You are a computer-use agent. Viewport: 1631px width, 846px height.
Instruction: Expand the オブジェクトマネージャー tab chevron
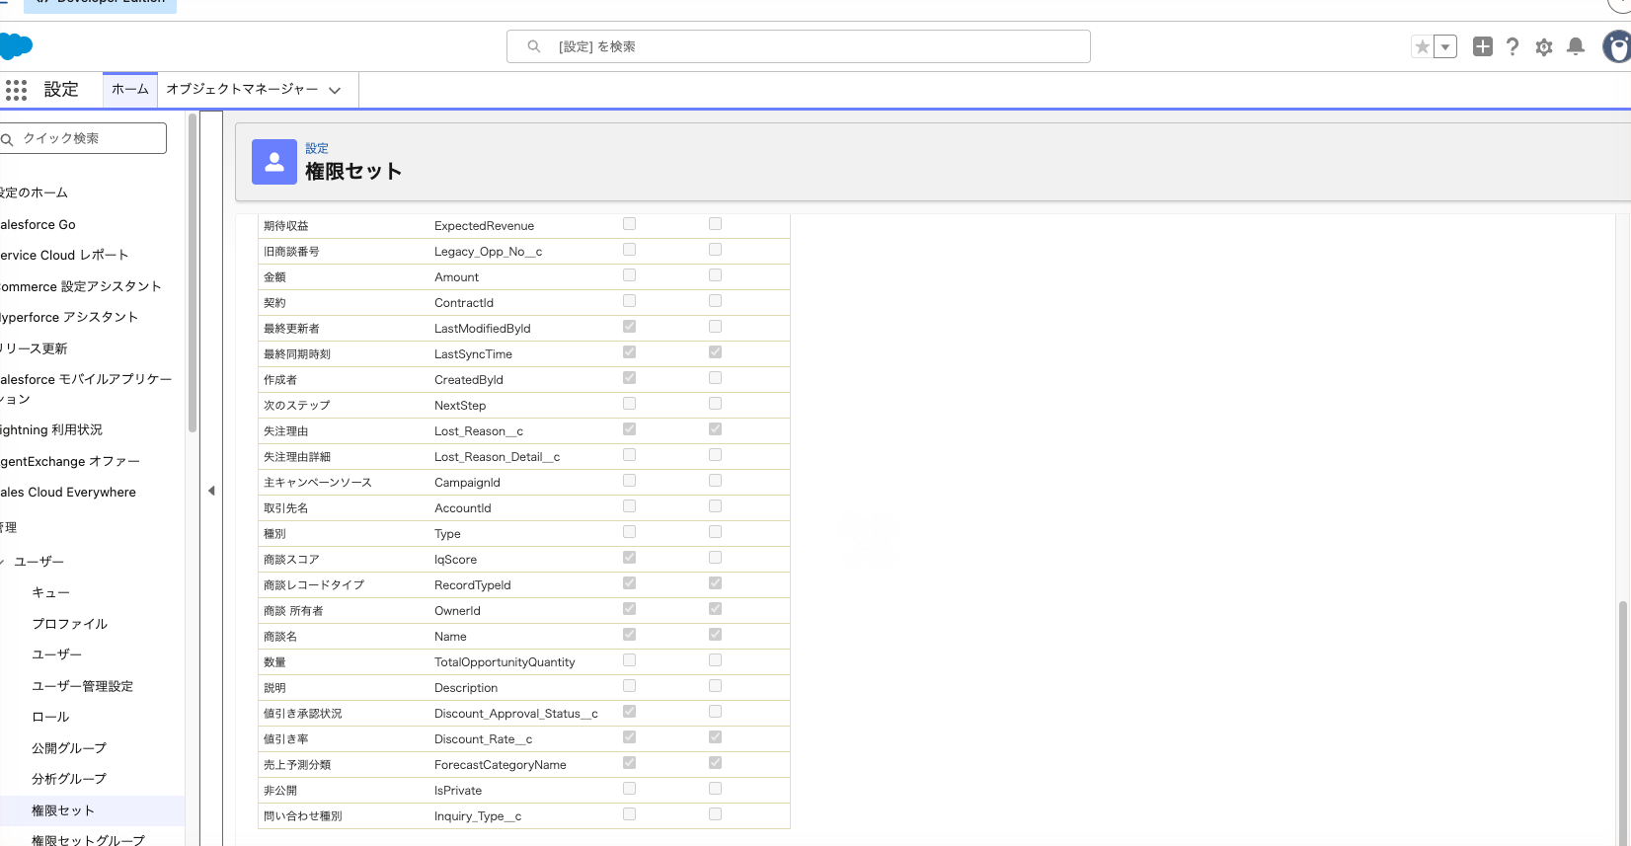pos(335,90)
